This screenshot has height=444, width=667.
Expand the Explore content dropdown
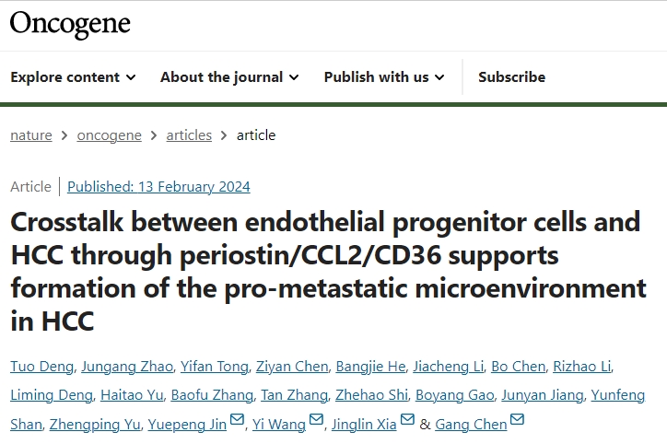pos(73,77)
